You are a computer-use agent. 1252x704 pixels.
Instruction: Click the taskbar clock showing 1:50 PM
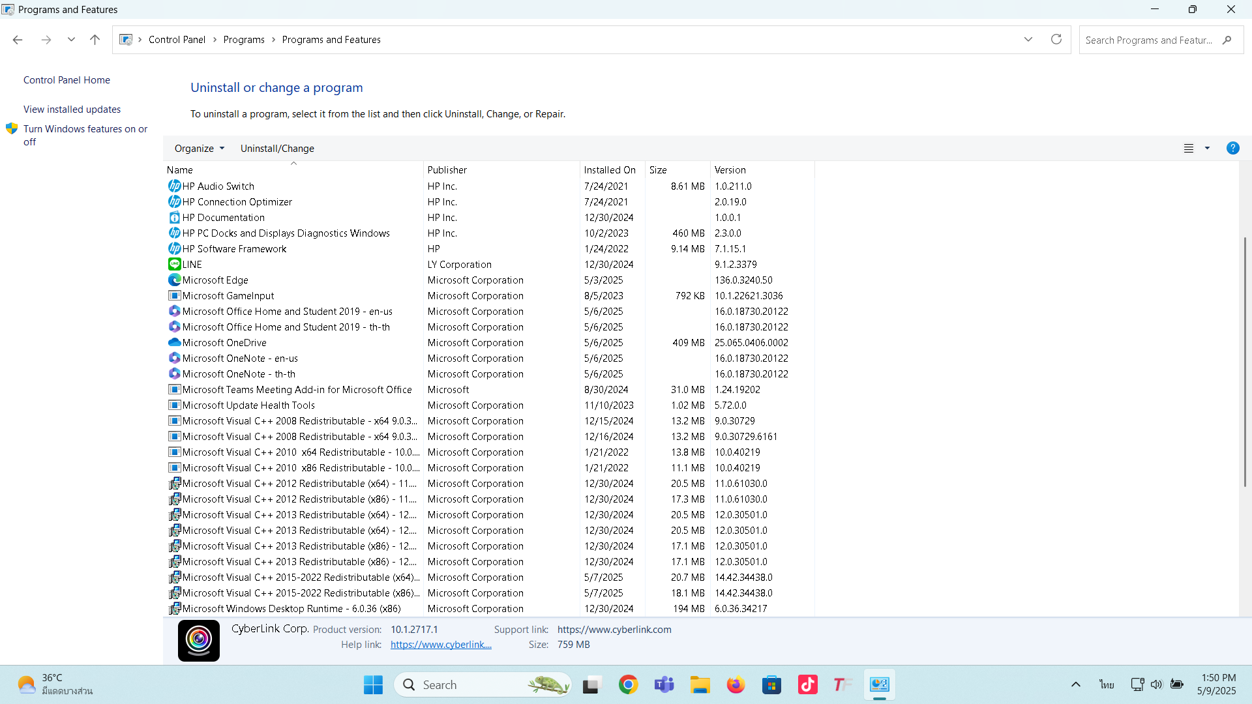tap(1217, 684)
